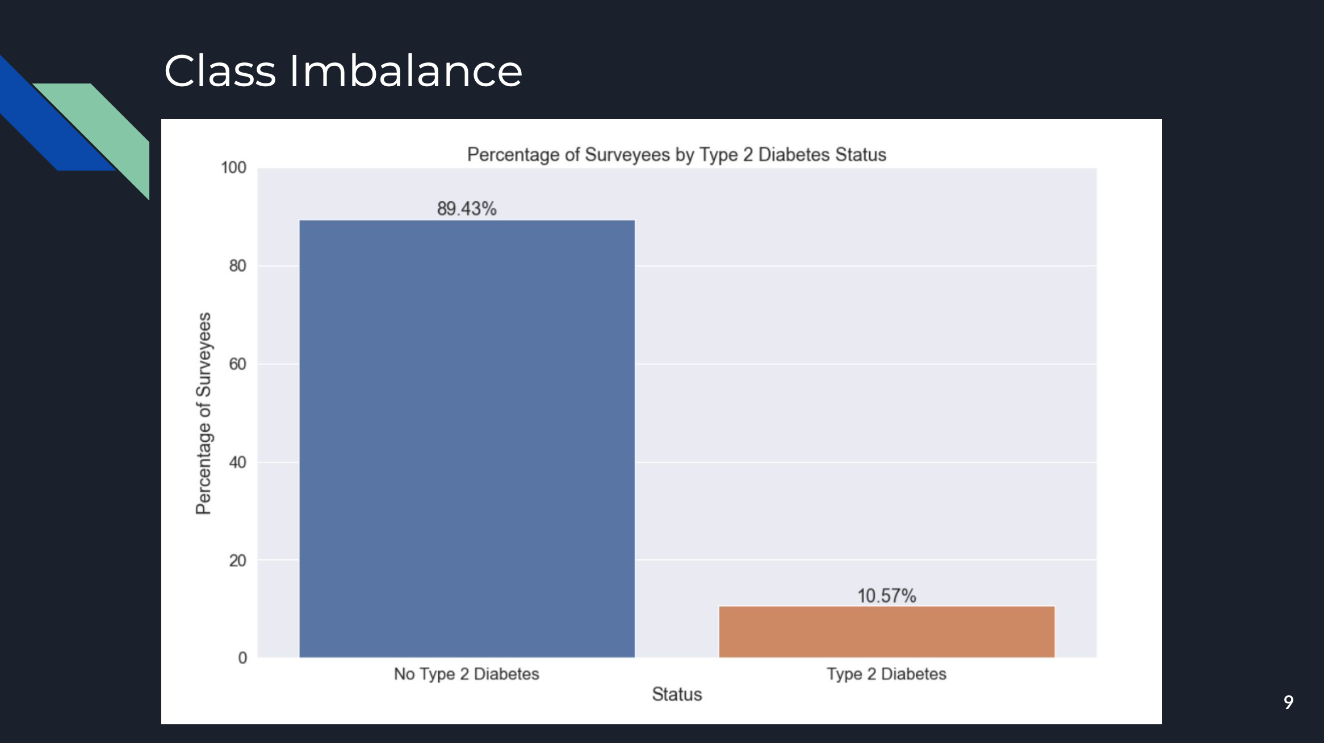Click the Type 2 Diabetes tick label
This screenshot has height=743, width=1324.
point(887,674)
